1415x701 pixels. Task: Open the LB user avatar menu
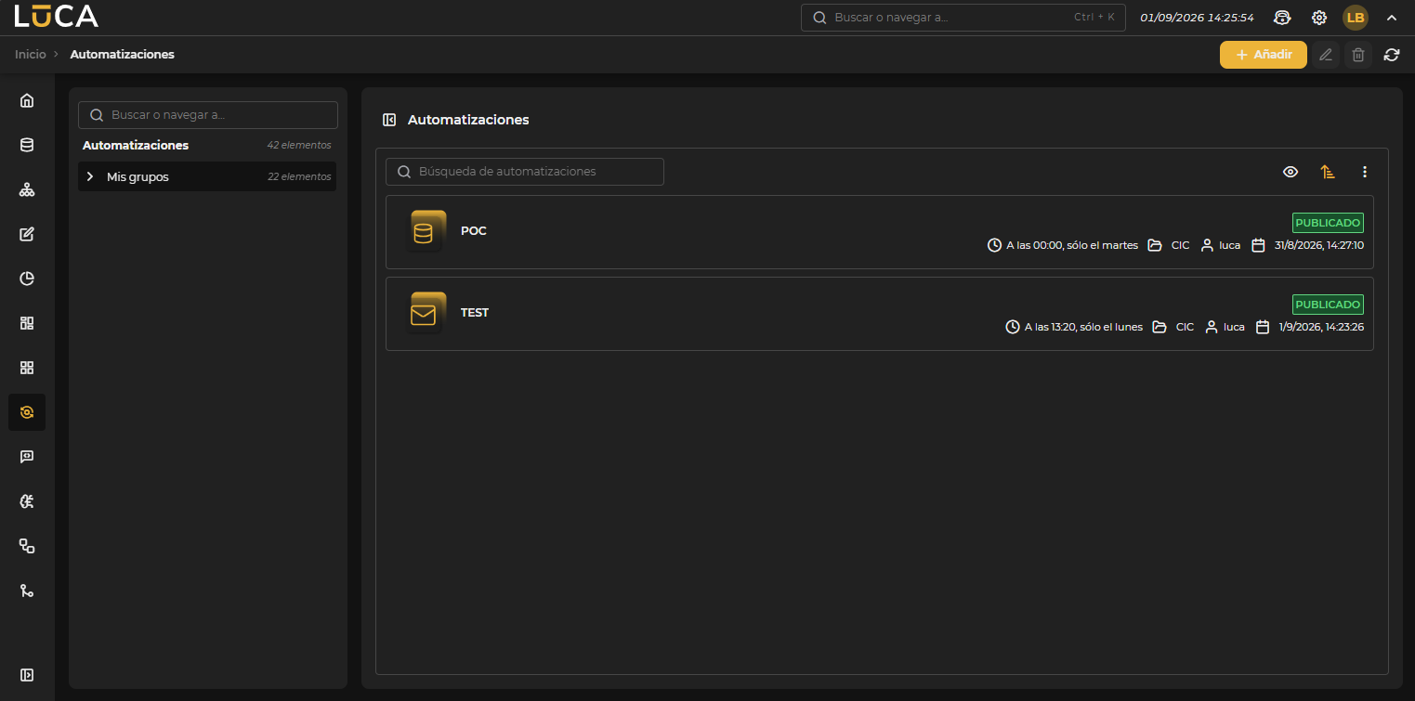(x=1356, y=18)
